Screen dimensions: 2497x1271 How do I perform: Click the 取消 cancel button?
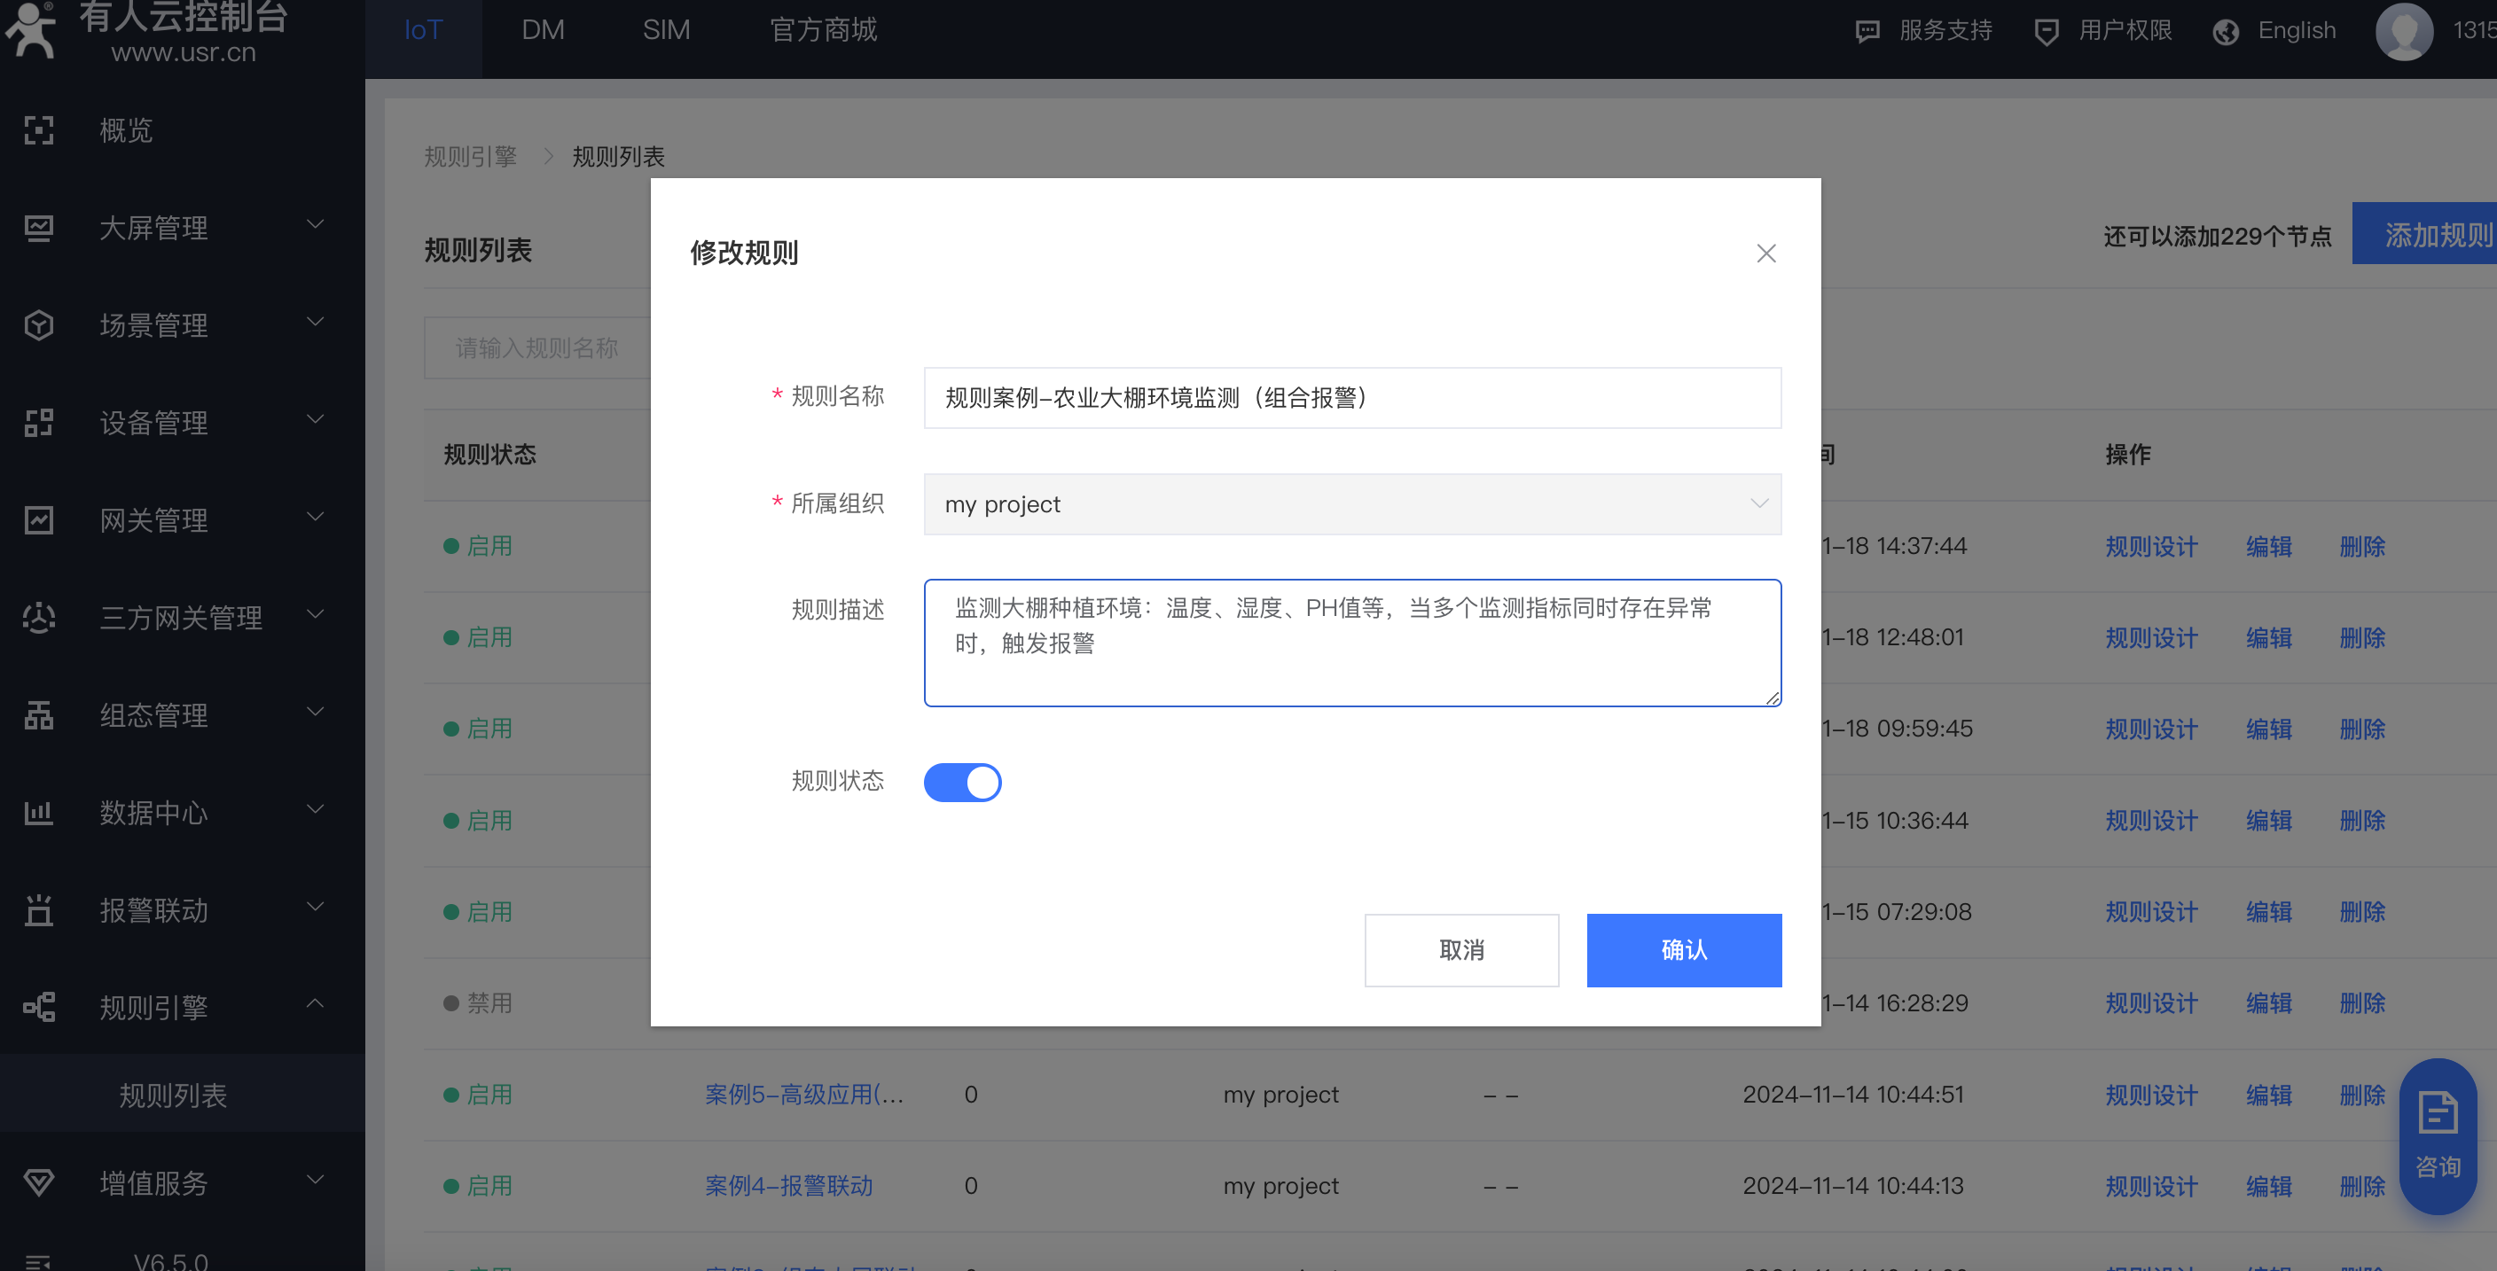[1461, 950]
